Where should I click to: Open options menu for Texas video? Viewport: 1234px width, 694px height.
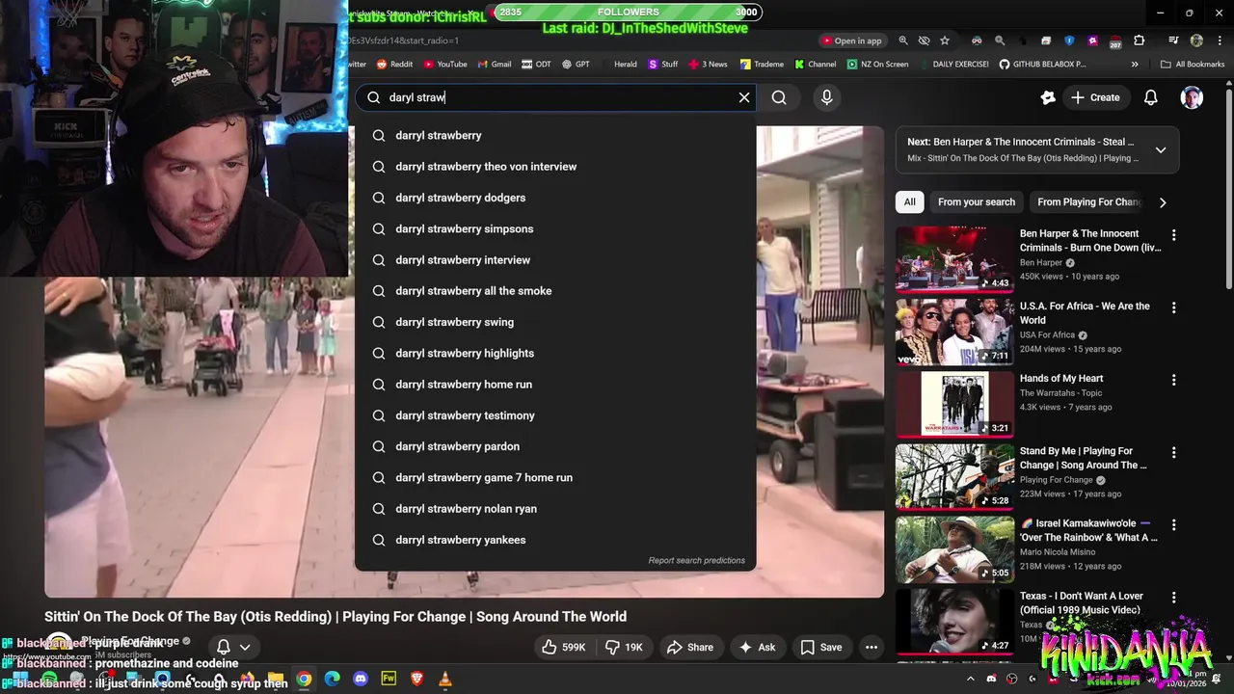click(1173, 598)
